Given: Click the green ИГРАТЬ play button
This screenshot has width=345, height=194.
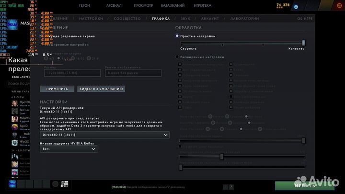Looking at the screenshot, I should 305,186.
